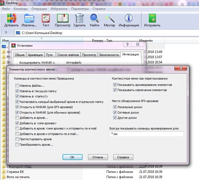Enable Извлечь файлы checkbox
The image size is (199, 180).
click(17, 86)
